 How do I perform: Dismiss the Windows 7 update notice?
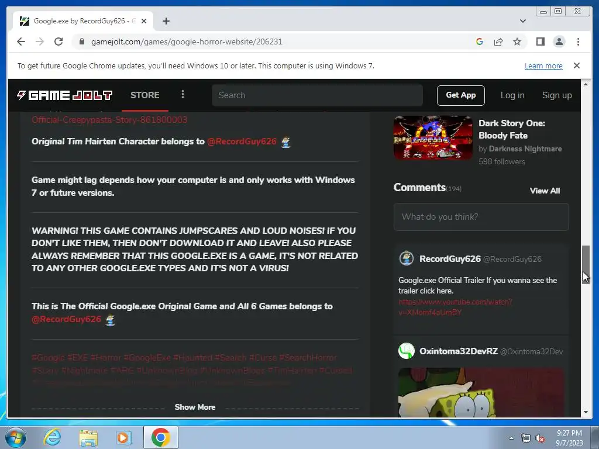pos(576,65)
